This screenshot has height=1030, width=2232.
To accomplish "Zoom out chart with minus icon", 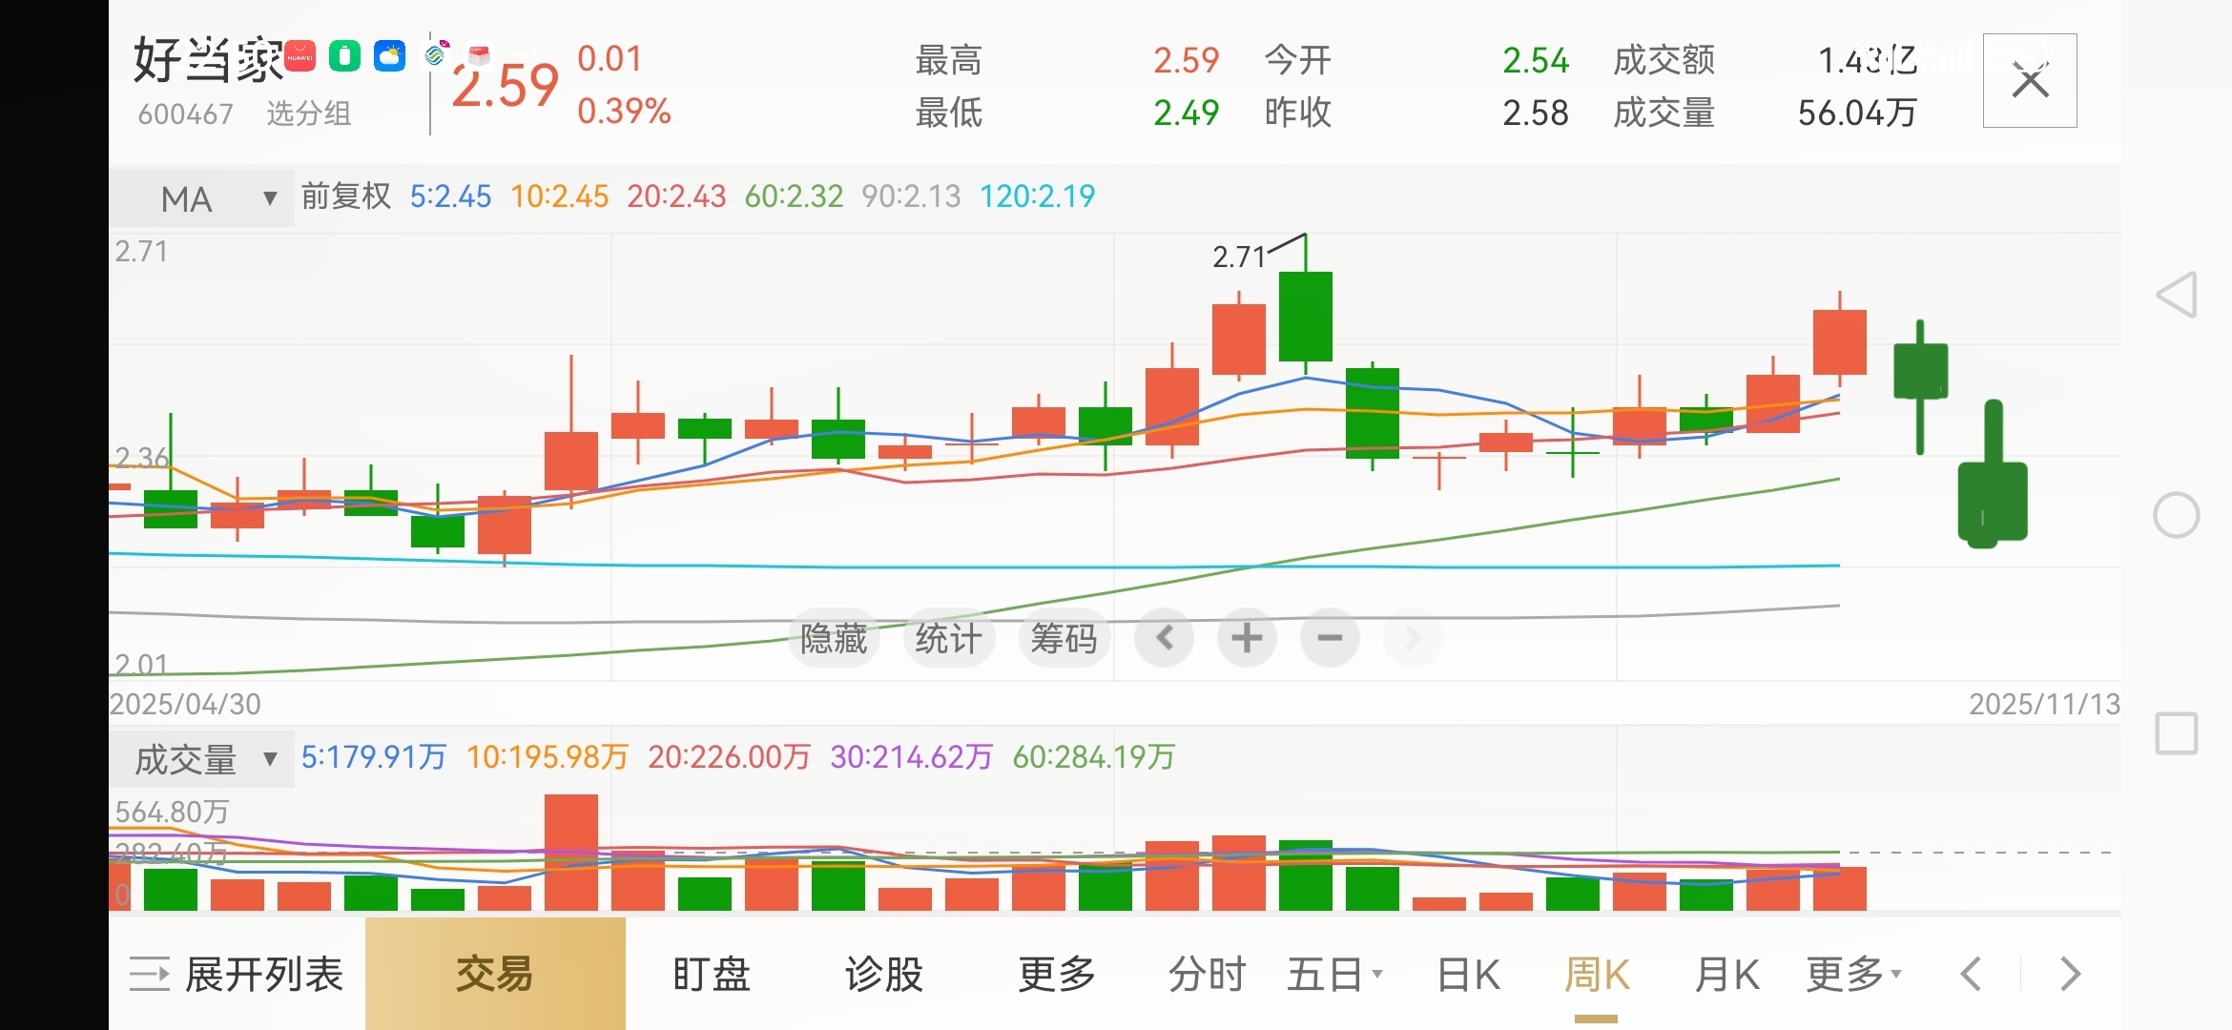I will [1330, 638].
